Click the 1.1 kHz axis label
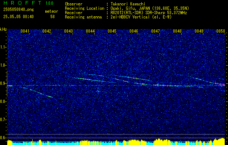 click(x=3, y=47)
